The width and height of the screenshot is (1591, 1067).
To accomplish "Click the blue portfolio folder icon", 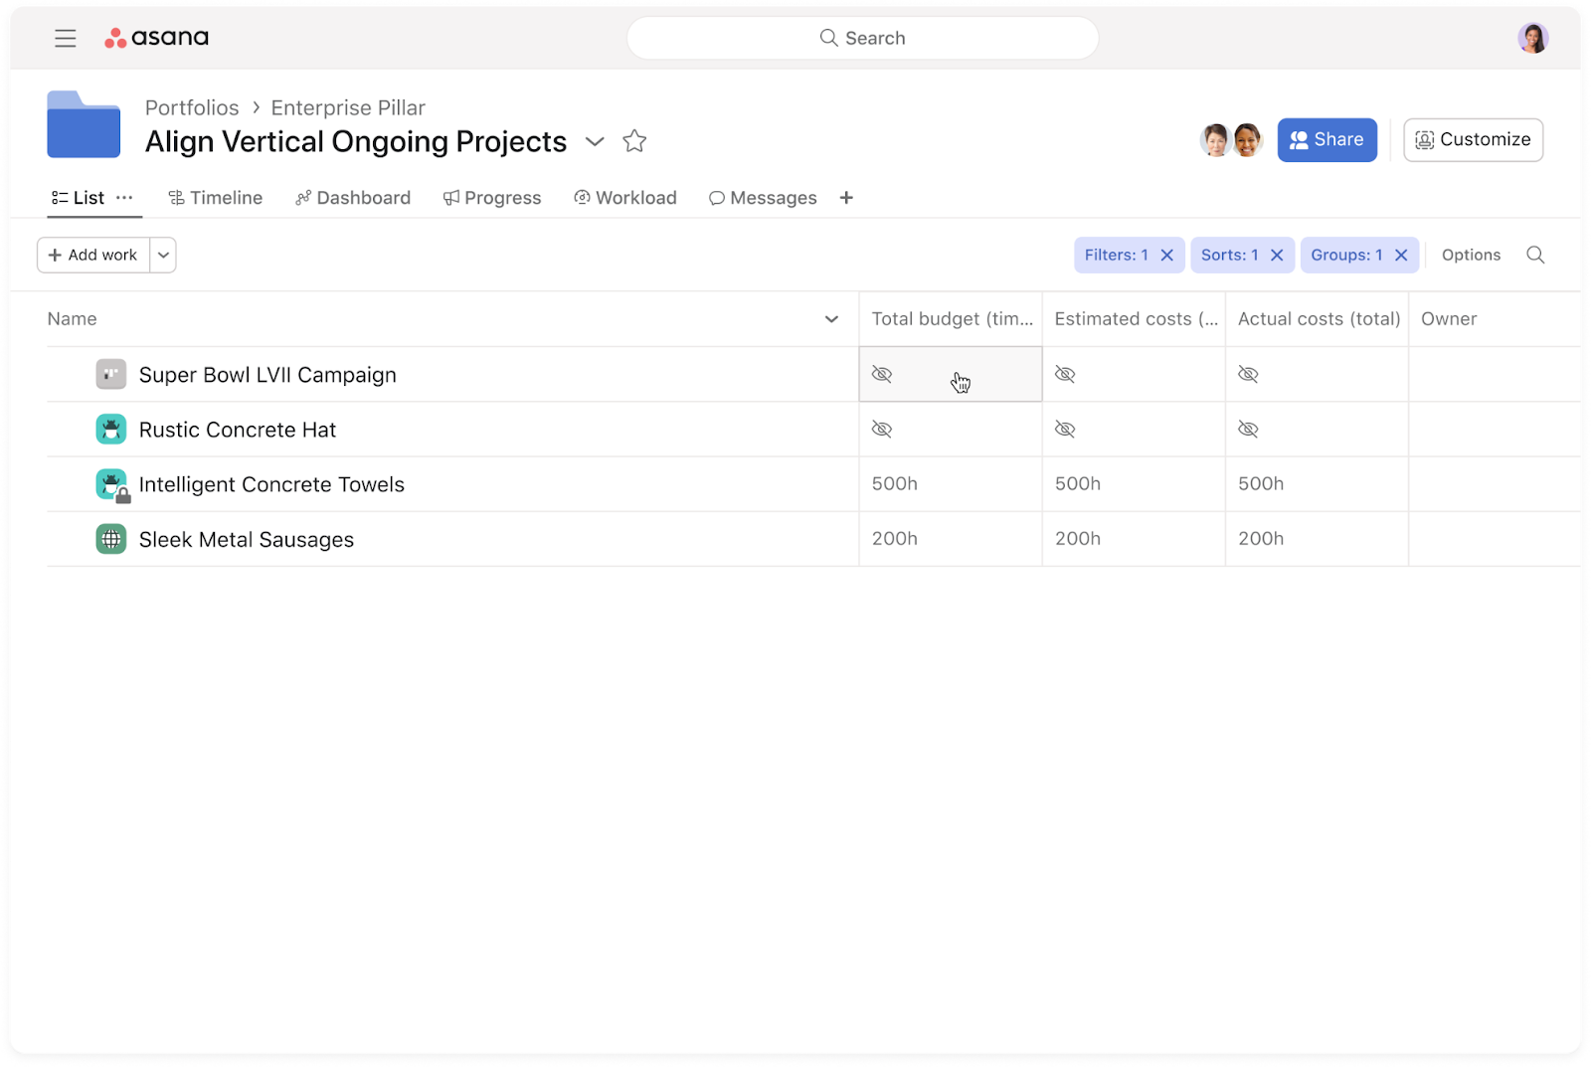I will pyautogui.click(x=84, y=125).
